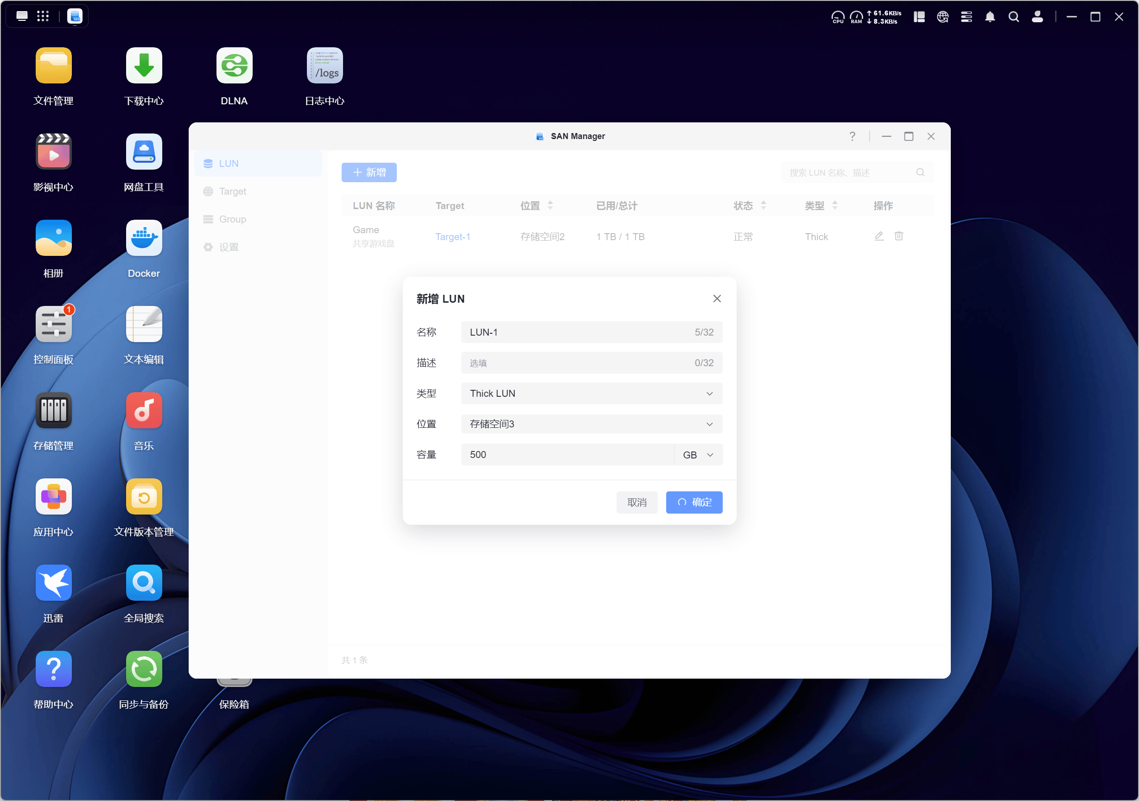Expand the 类型 Thick LUN dropdown
This screenshot has width=1139, height=801.
pos(591,393)
